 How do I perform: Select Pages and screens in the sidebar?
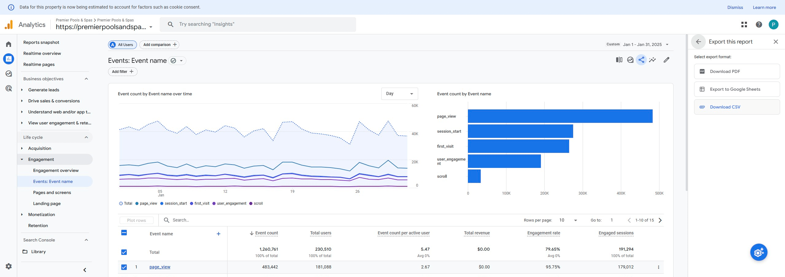click(52, 192)
